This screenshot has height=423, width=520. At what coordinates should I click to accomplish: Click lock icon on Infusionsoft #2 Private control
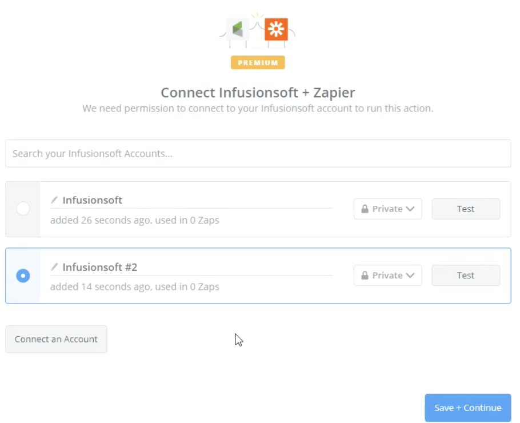365,276
